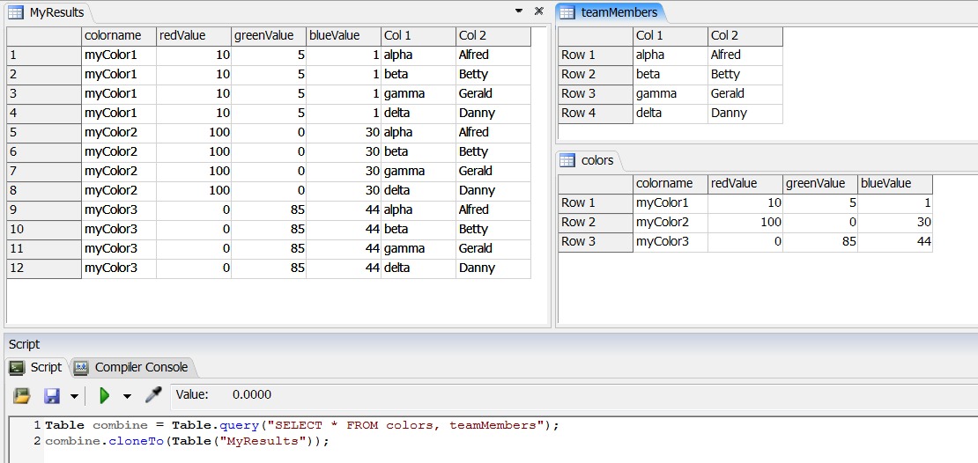Close the MyResults pane
The image size is (978, 463).
pos(539,11)
